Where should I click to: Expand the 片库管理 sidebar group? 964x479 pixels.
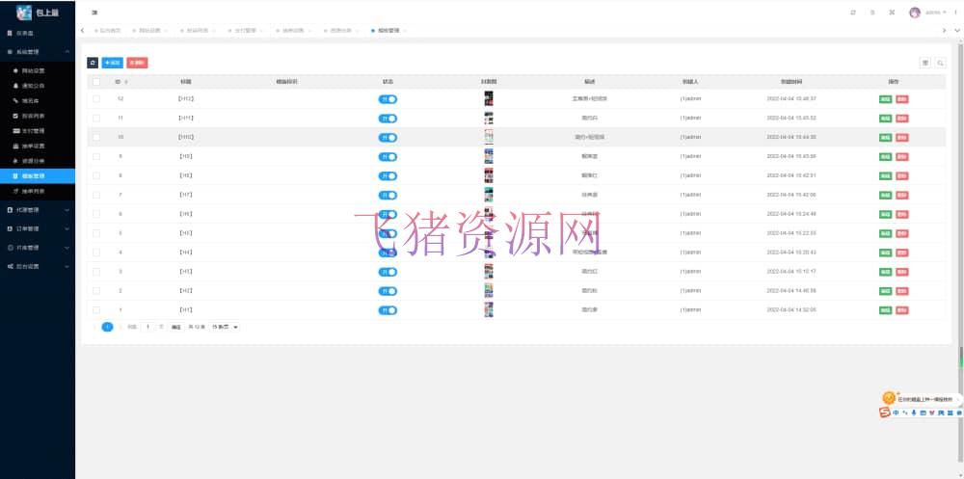click(38, 248)
